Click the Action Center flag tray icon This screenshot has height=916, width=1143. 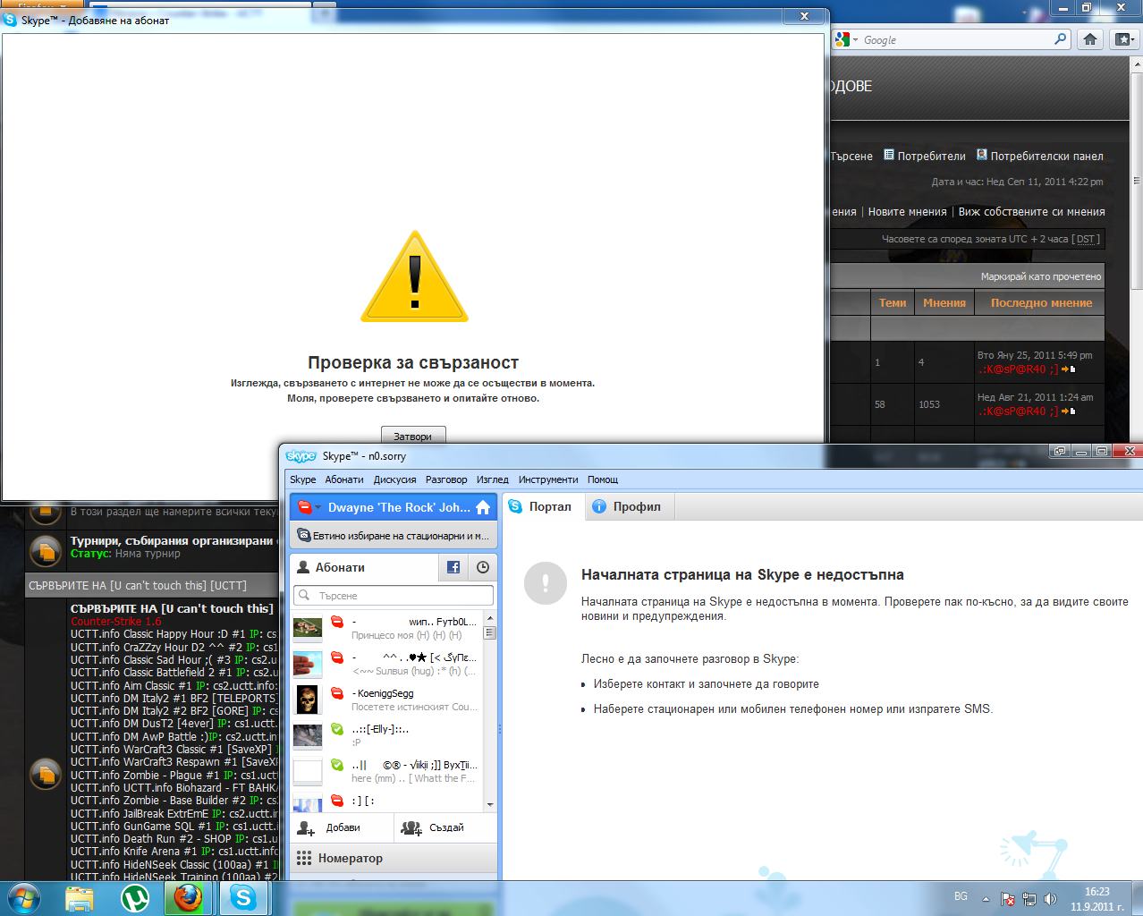pyautogui.click(x=1007, y=898)
